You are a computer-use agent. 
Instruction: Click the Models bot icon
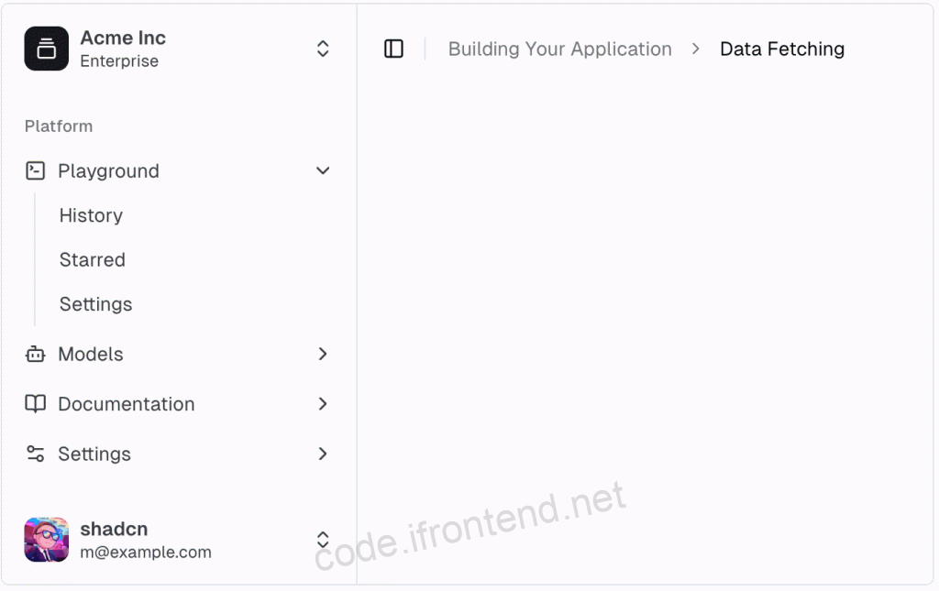coord(36,354)
